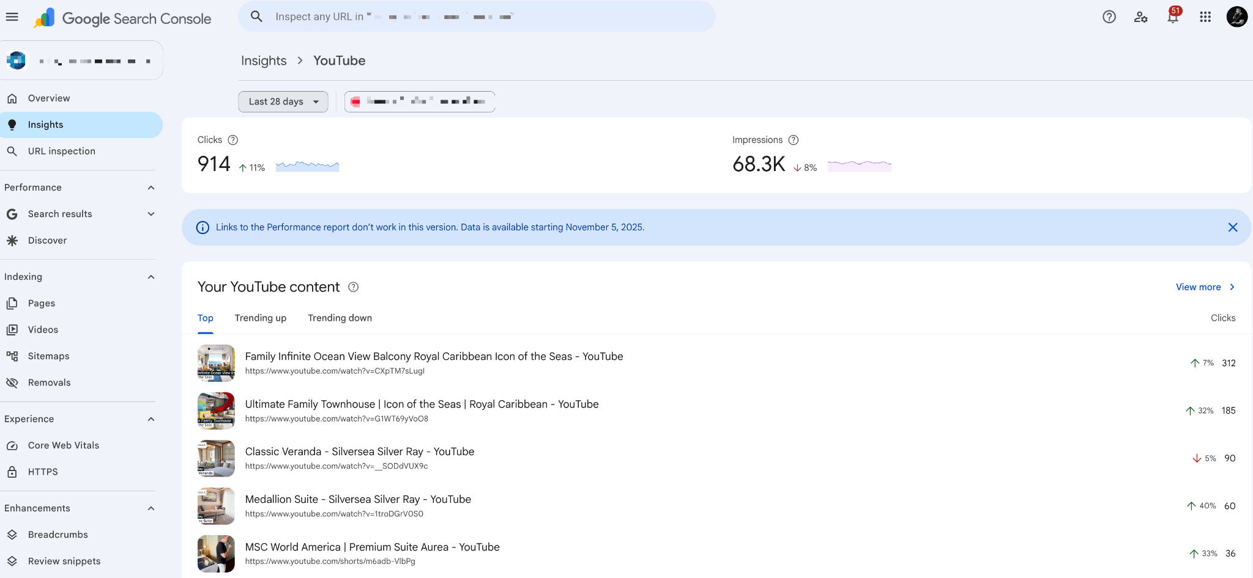Open the hamburger main menu
The height and width of the screenshot is (578, 1253).
tap(12, 16)
